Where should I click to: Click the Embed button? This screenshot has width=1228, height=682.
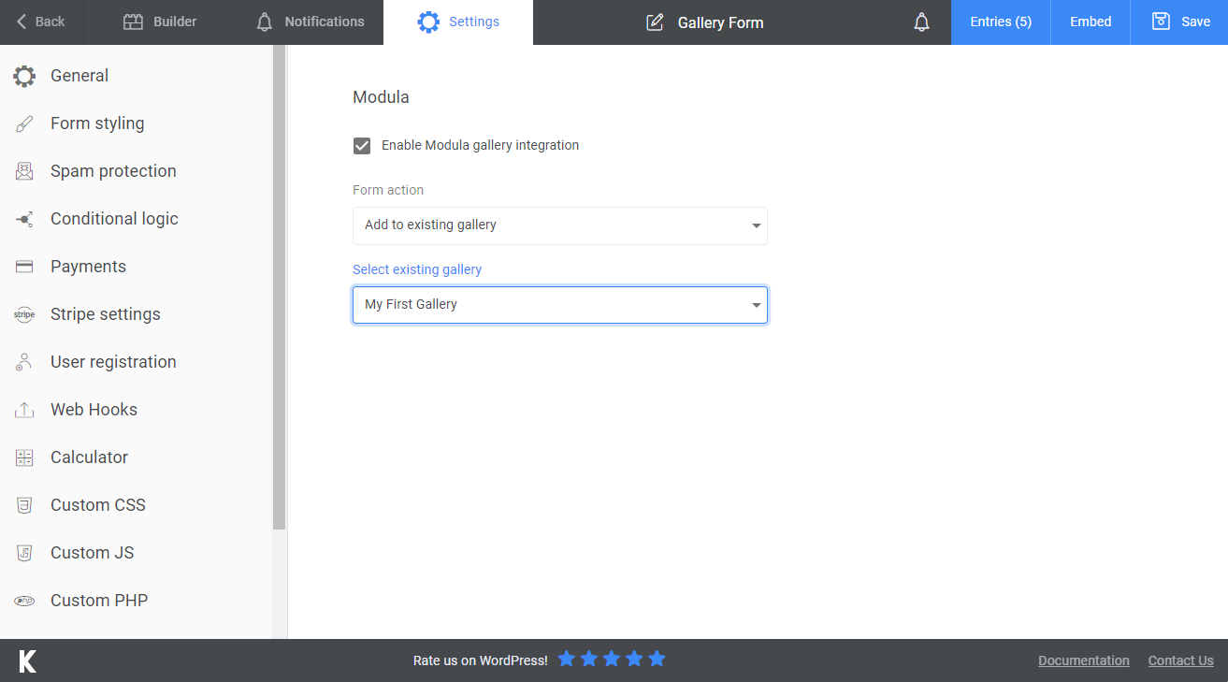point(1091,22)
